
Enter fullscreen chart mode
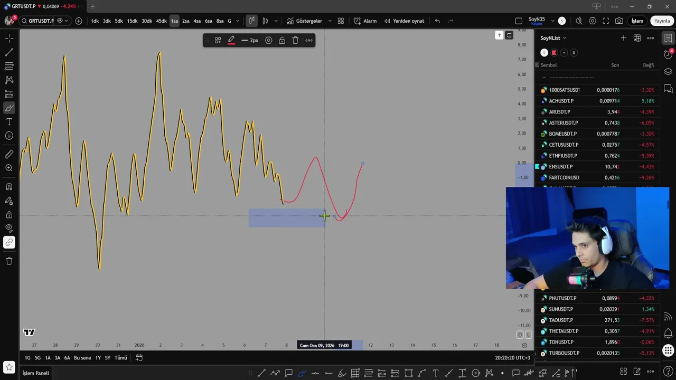(x=606, y=21)
